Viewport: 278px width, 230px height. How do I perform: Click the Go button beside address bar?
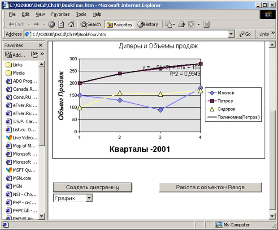[245, 34]
